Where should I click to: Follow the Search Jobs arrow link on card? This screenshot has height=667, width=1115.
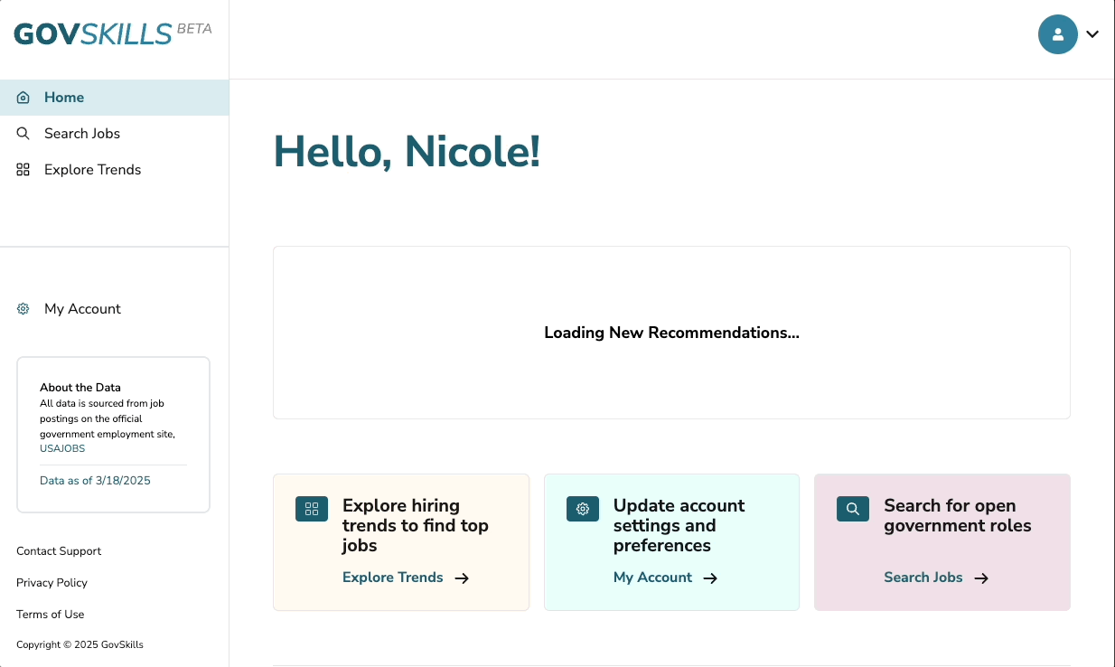[936, 578]
